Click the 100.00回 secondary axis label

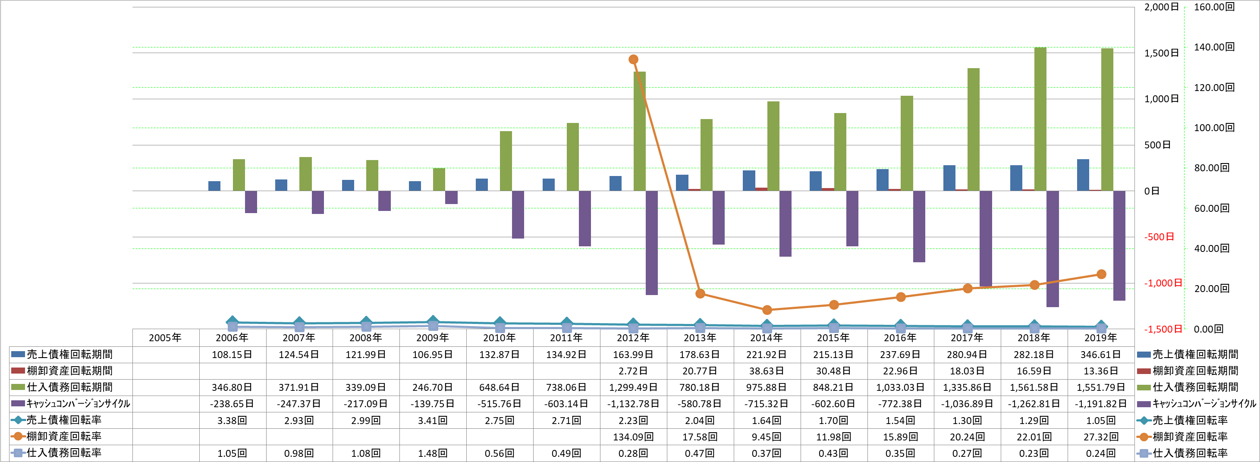click(x=1214, y=128)
